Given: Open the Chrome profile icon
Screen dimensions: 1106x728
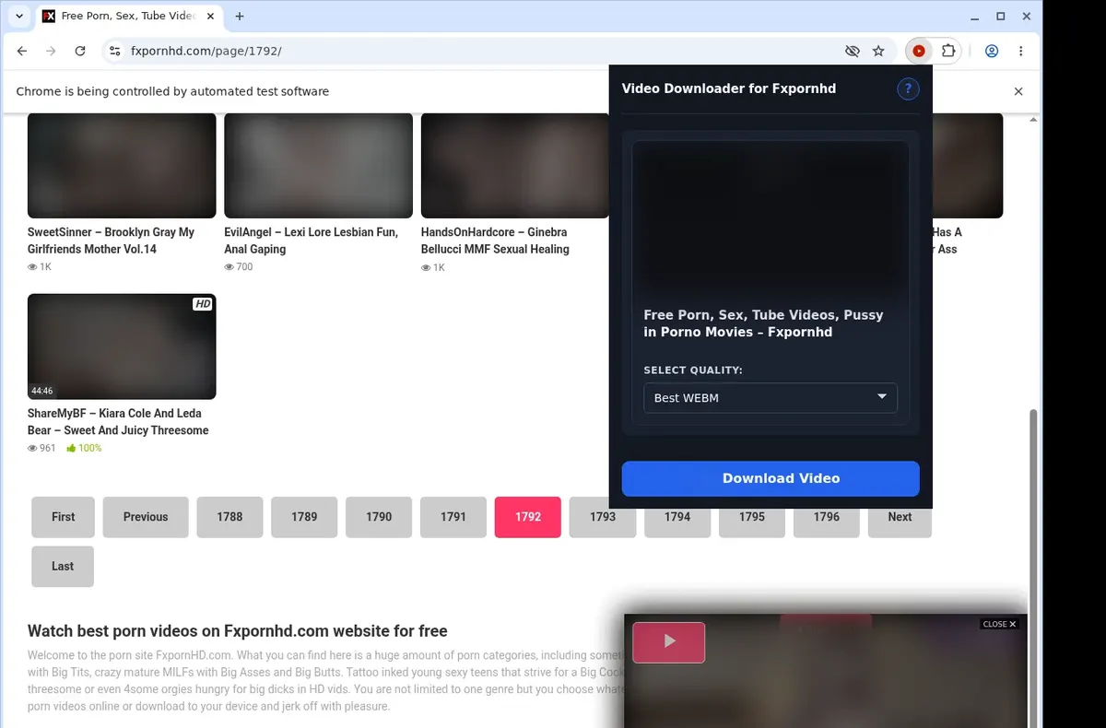Looking at the screenshot, I should click(992, 52).
